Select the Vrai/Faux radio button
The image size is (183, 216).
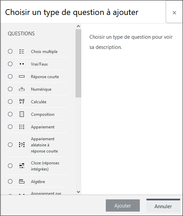click(x=10, y=64)
